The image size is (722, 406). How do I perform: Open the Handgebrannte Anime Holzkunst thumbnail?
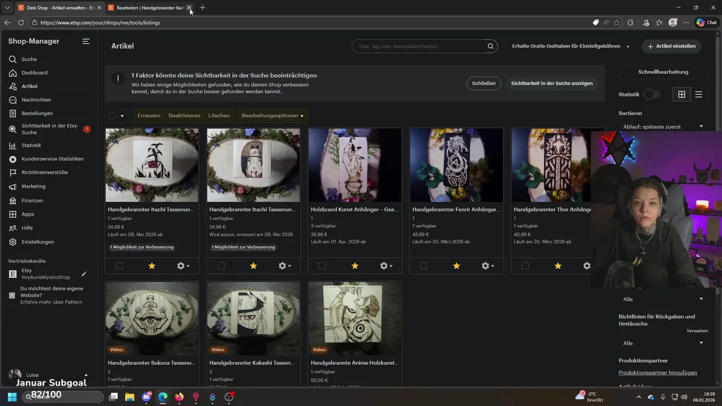tap(355, 319)
